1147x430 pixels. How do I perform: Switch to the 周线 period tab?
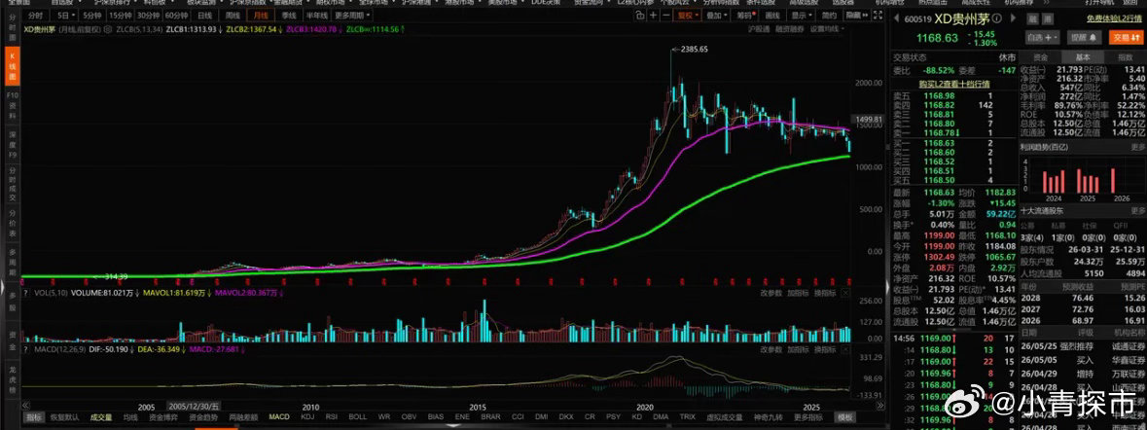pos(233,16)
